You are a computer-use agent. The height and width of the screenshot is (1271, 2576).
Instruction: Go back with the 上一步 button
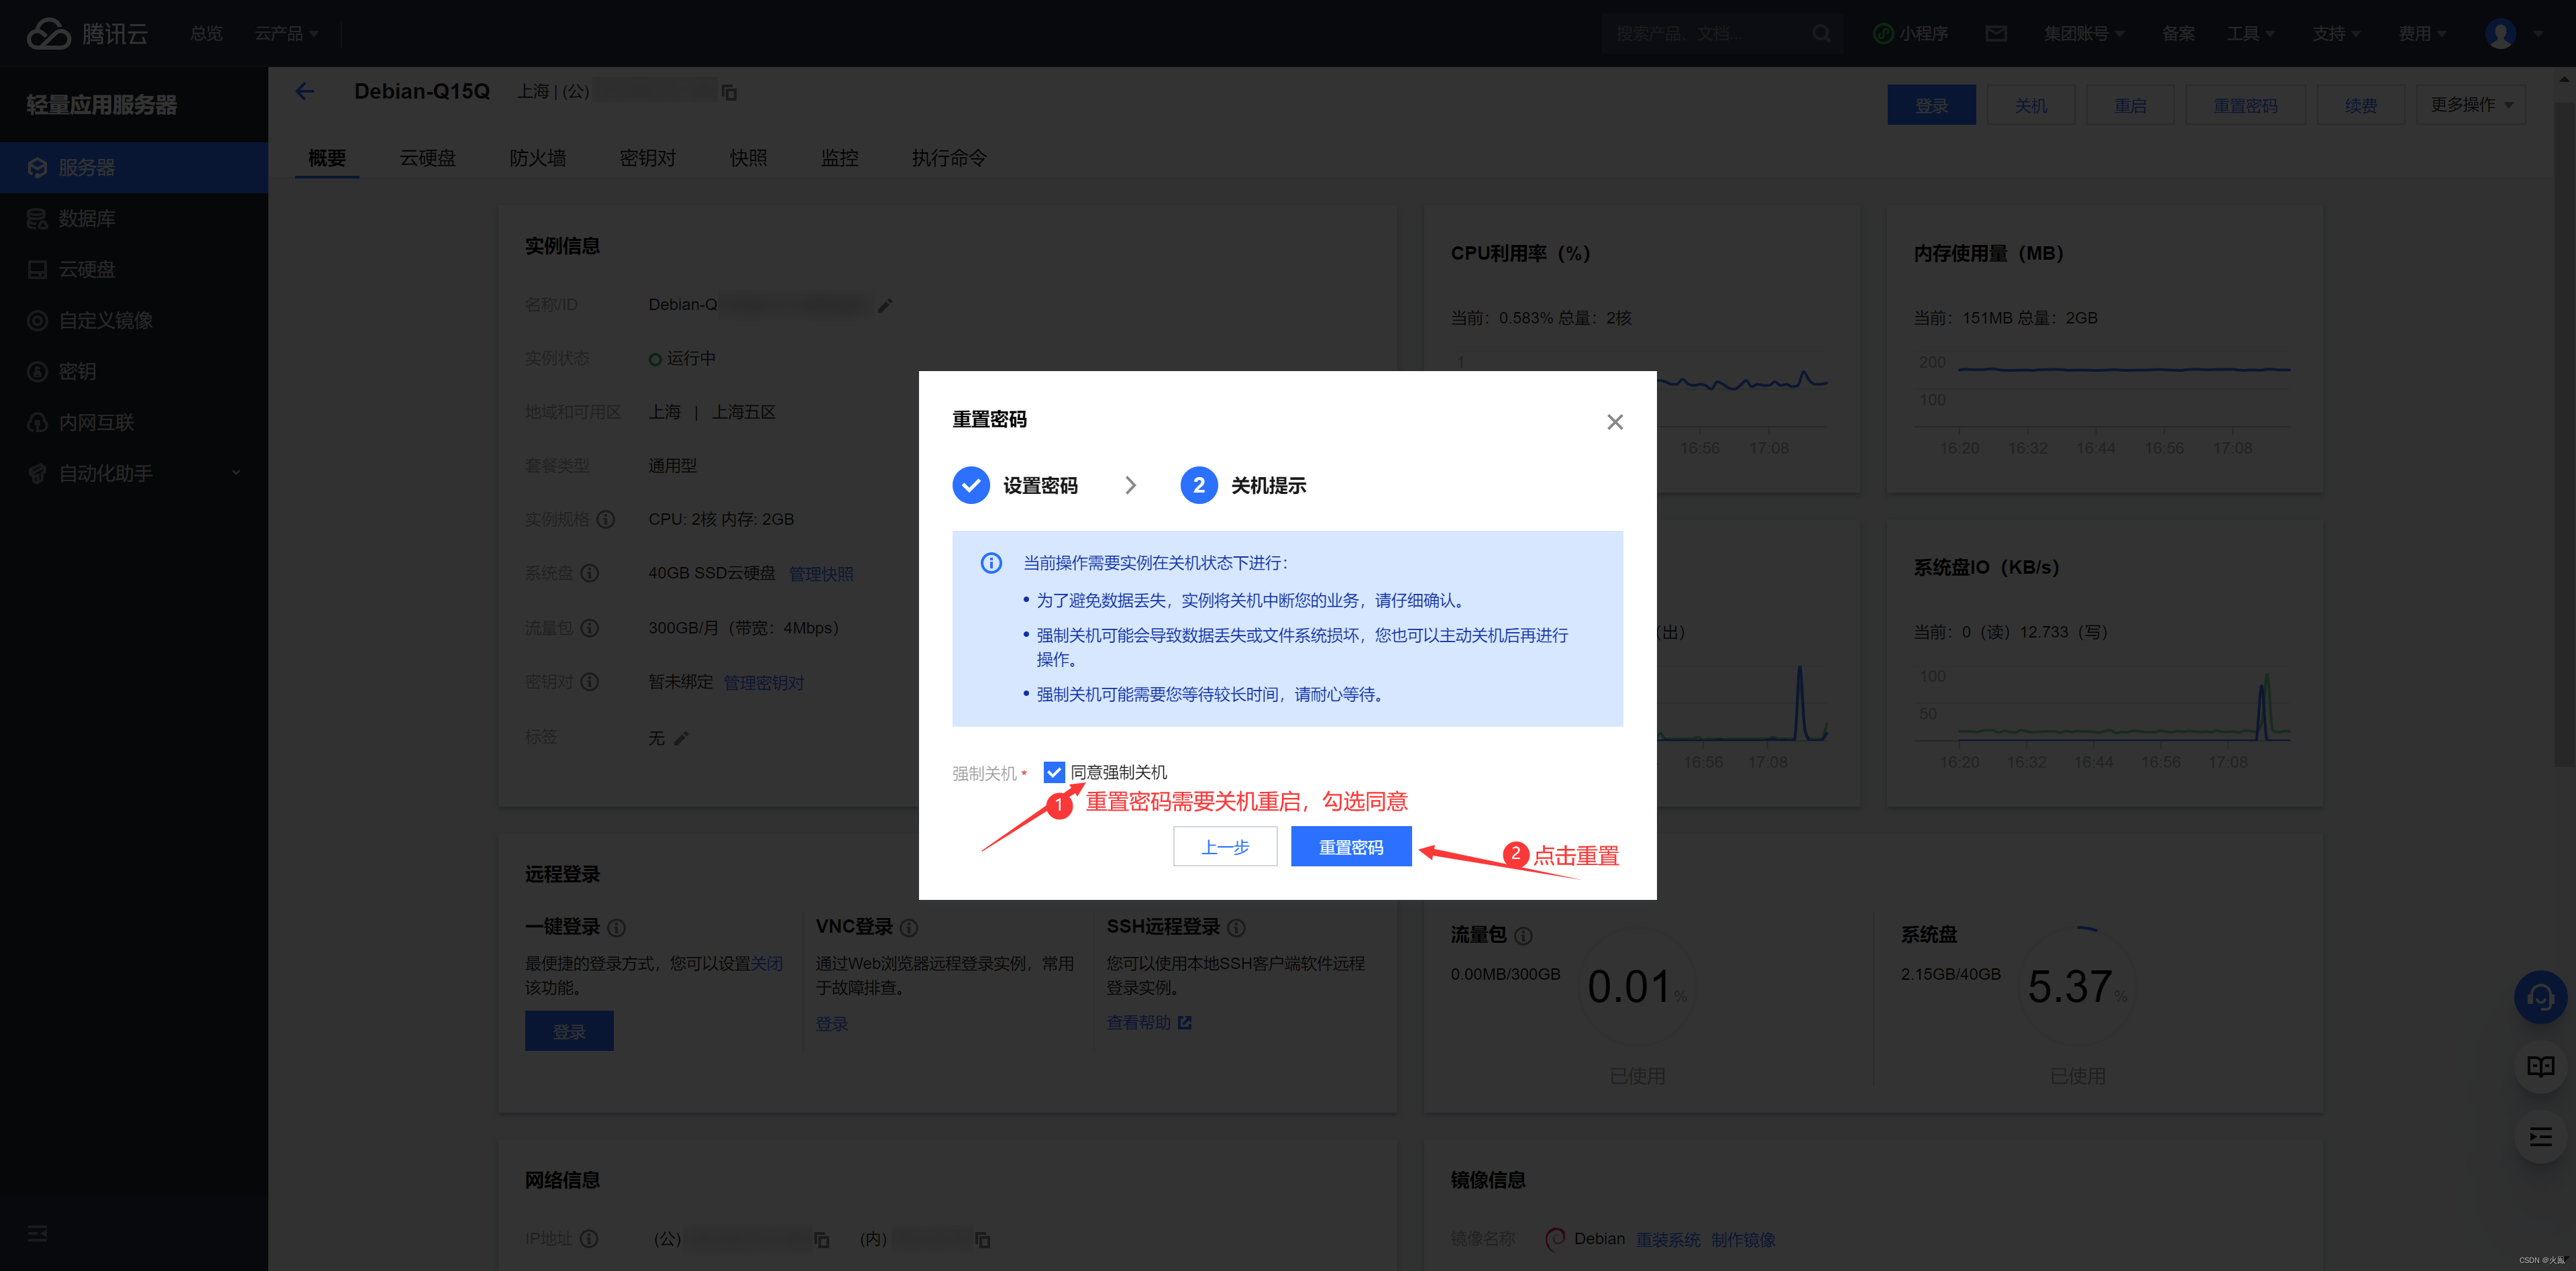[1225, 847]
